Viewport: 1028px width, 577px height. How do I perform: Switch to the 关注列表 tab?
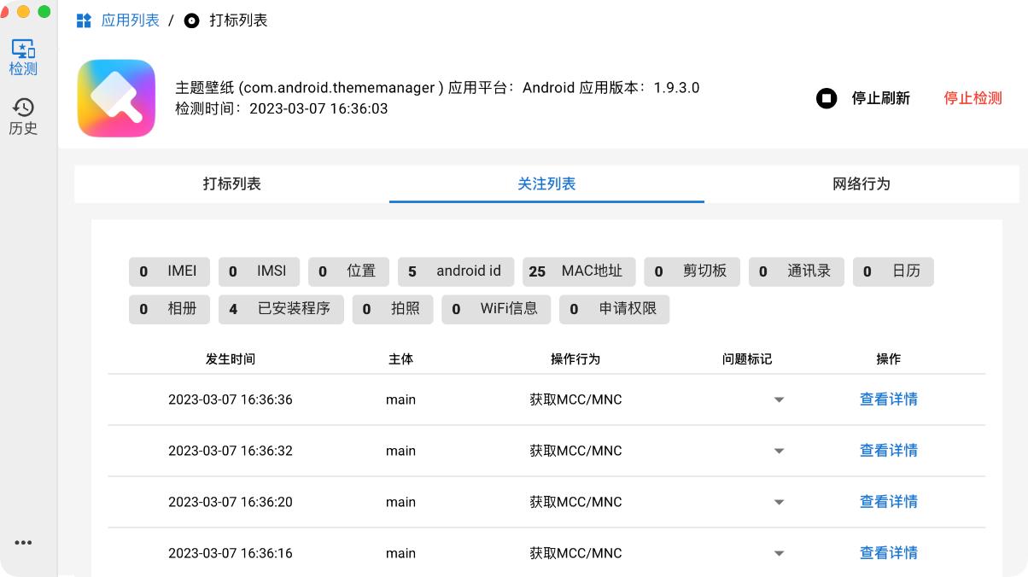pos(546,184)
